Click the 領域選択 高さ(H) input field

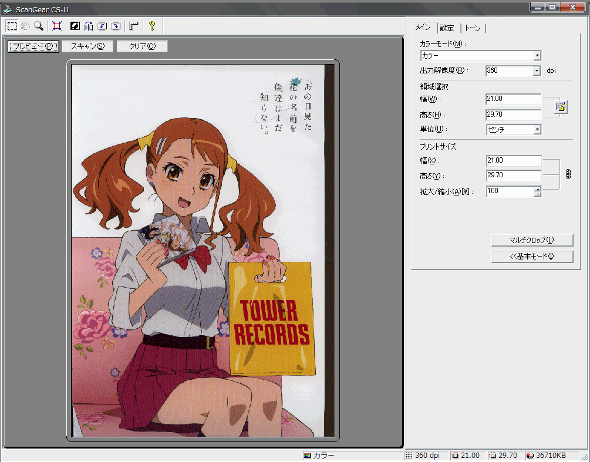coord(513,114)
